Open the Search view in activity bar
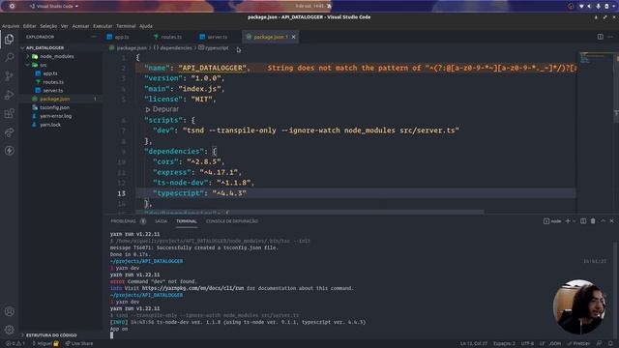 coord(9,58)
